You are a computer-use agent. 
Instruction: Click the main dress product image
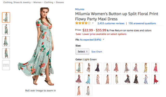pos(36,46)
